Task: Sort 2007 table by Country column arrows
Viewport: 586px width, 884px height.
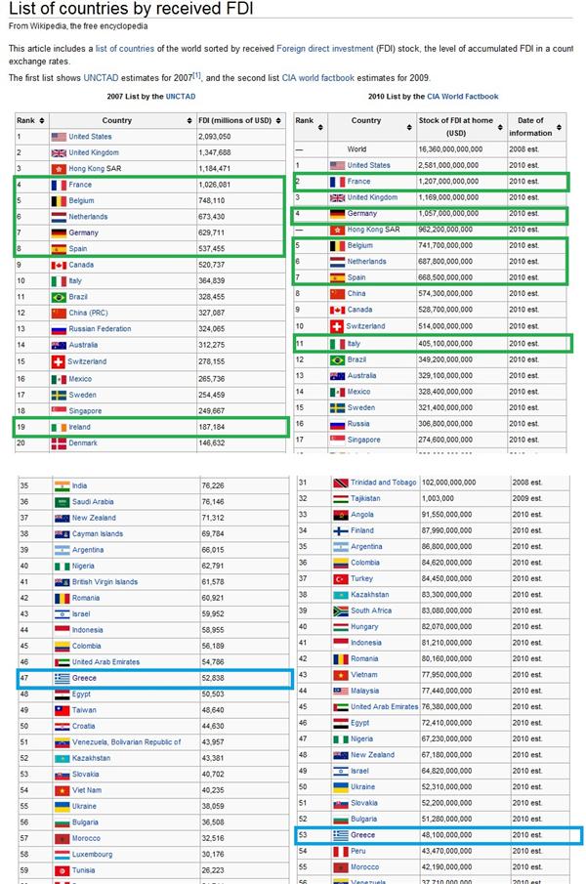Action: [189, 121]
